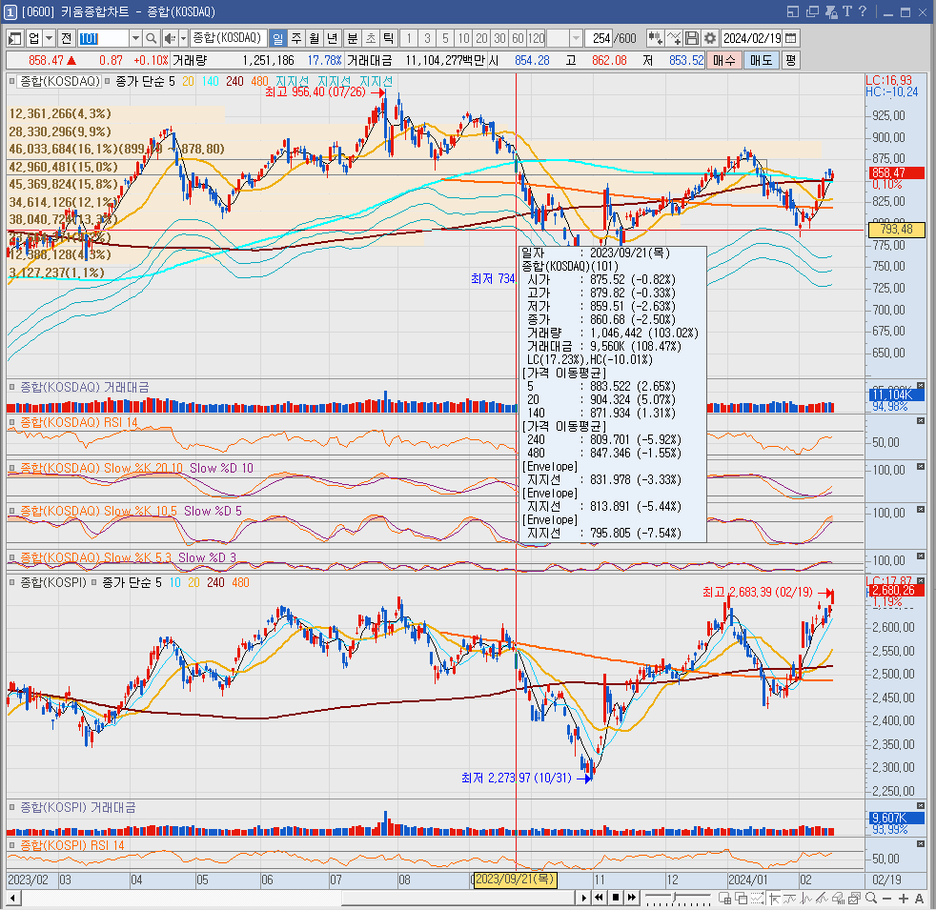Open the code input dropdown arrow
Screen dimensions: 936x910
point(135,39)
